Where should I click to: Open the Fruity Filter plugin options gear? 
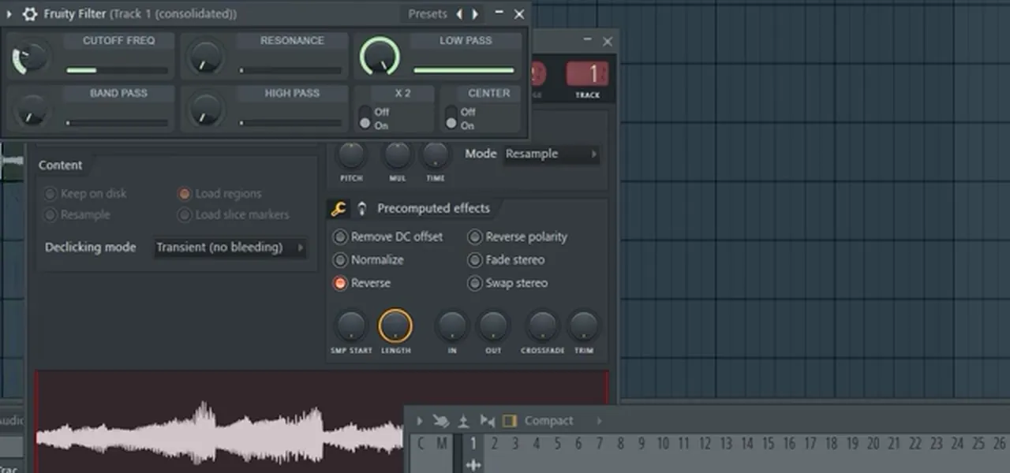click(x=30, y=14)
